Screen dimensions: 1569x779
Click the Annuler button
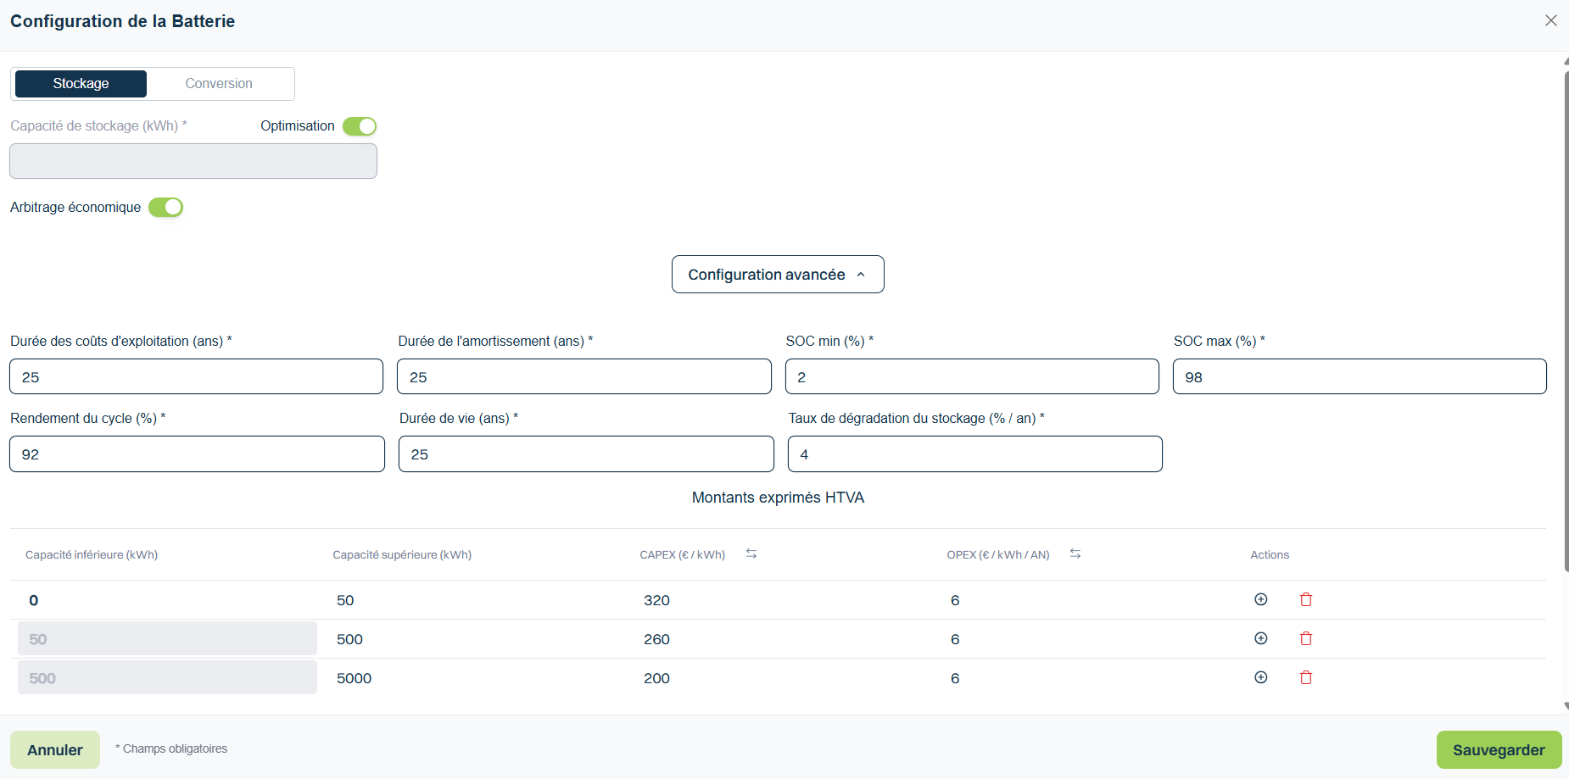tap(55, 750)
